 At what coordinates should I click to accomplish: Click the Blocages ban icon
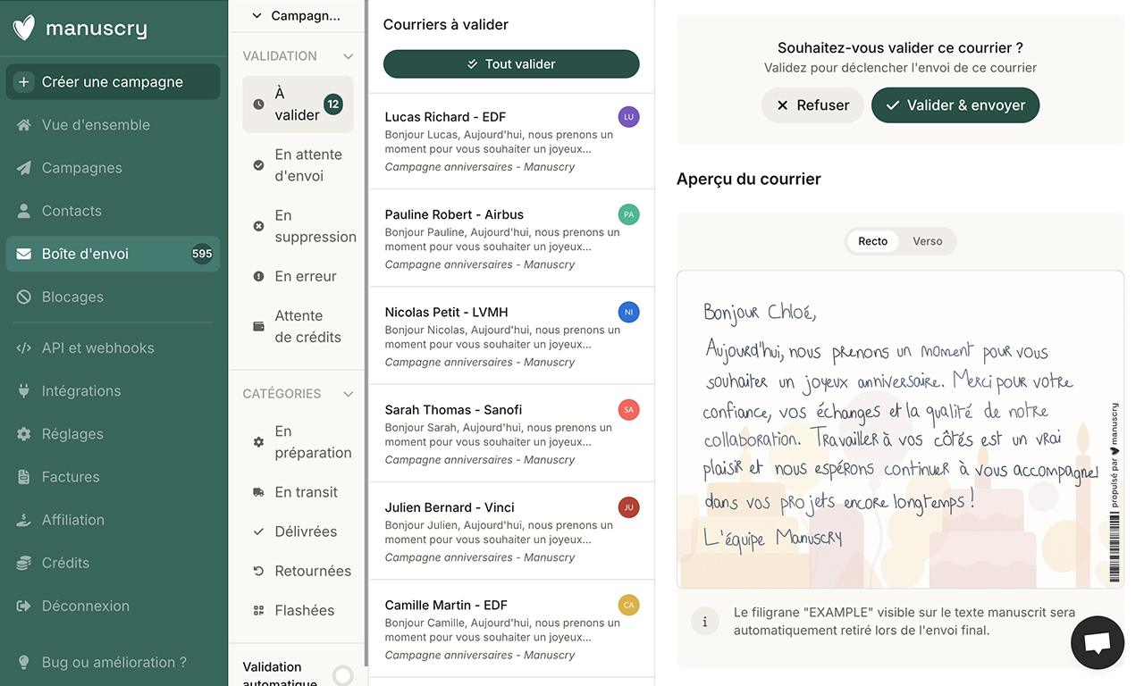click(x=24, y=297)
